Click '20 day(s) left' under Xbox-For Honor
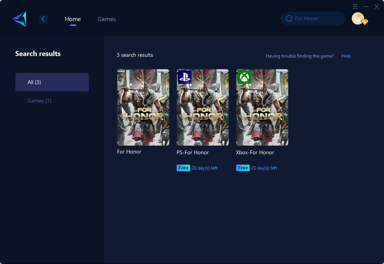The image size is (384, 264). click(x=264, y=168)
